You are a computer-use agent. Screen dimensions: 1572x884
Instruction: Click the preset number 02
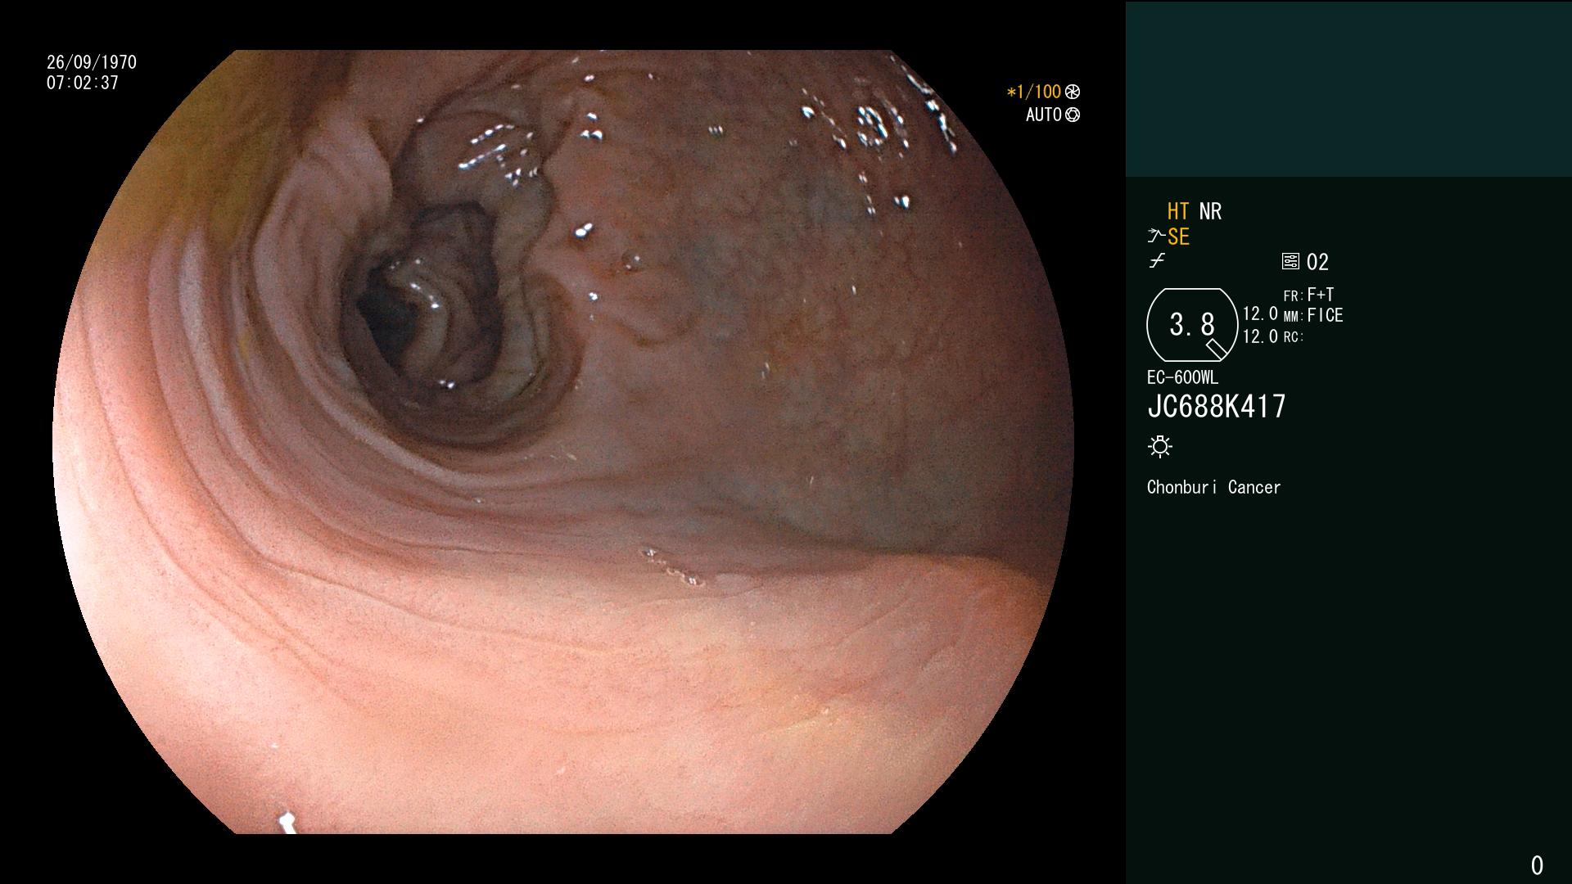[x=1317, y=262]
